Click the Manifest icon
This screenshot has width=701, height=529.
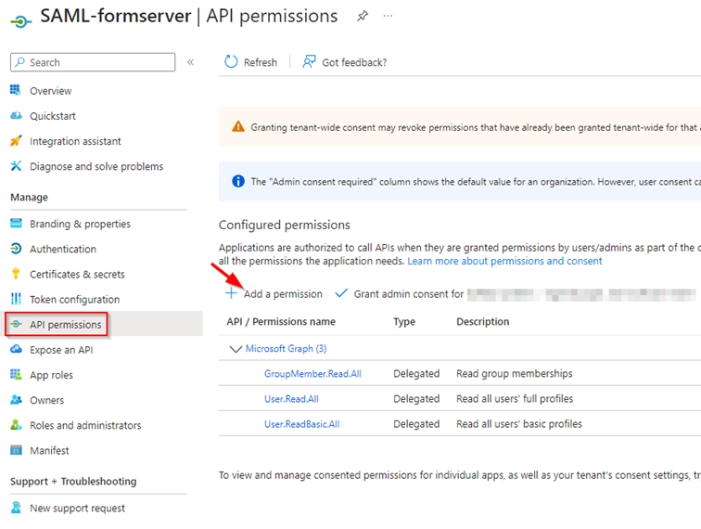[16, 450]
